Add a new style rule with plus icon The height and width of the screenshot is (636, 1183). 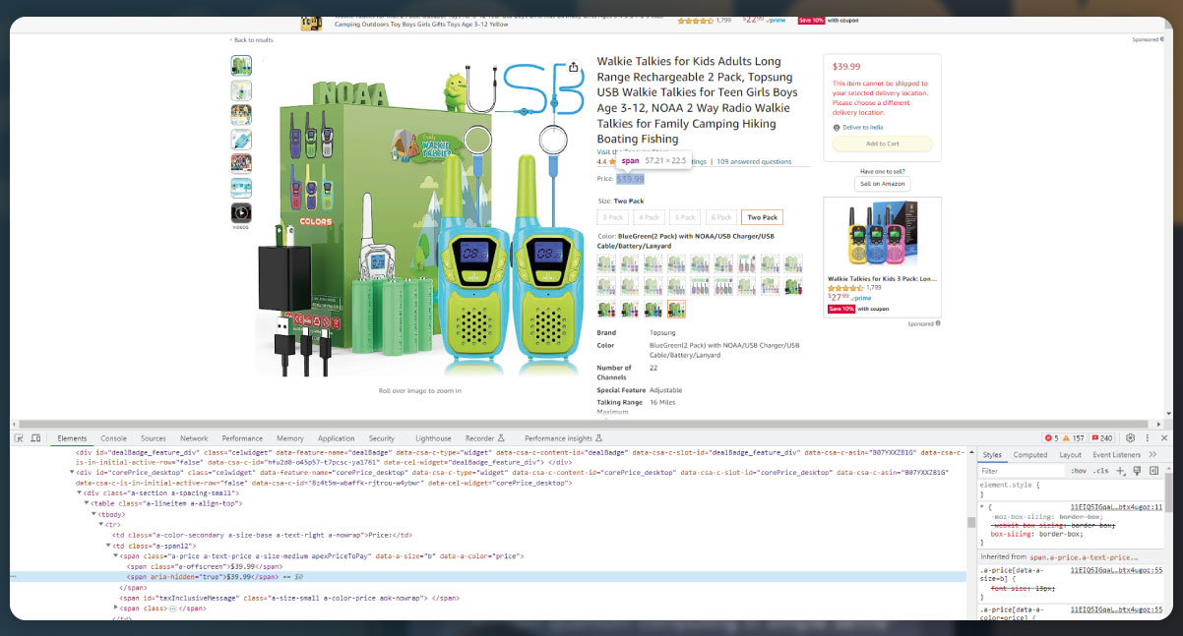tap(1121, 471)
